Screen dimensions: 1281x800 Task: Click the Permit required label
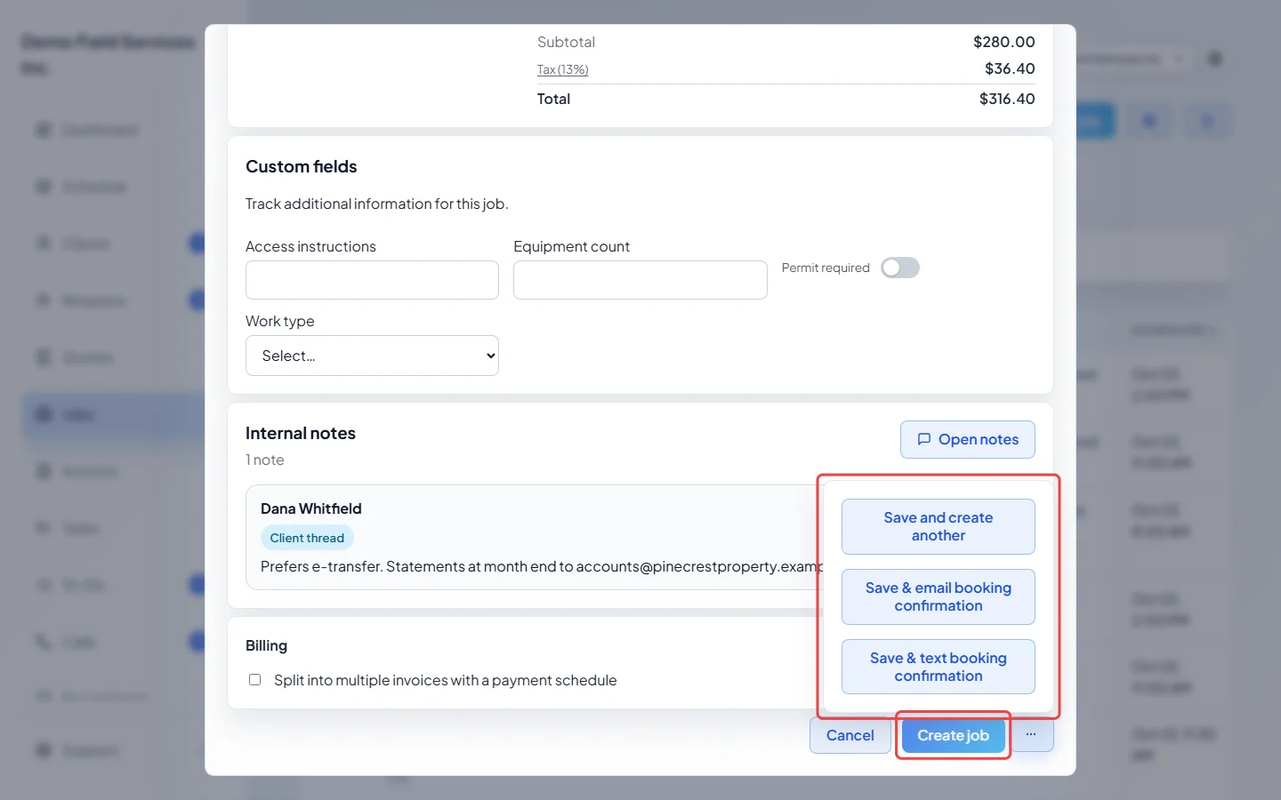point(826,268)
